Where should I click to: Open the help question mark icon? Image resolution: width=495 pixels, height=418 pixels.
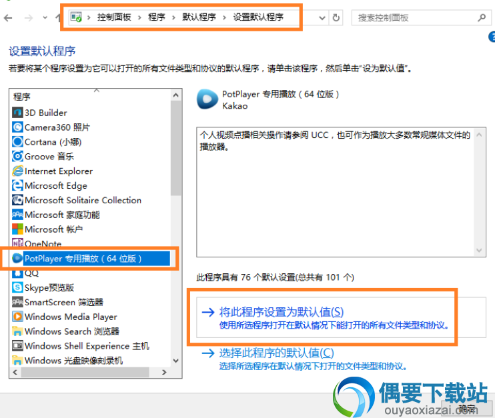click(492, 37)
